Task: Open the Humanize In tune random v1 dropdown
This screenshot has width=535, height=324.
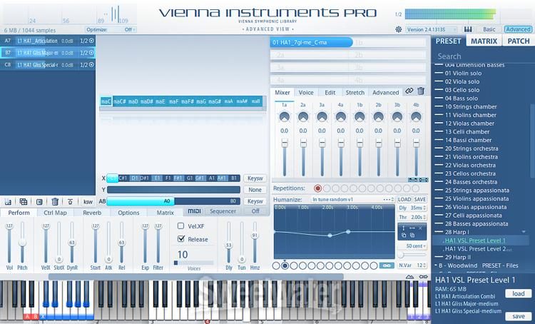Action: click(x=353, y=199)
